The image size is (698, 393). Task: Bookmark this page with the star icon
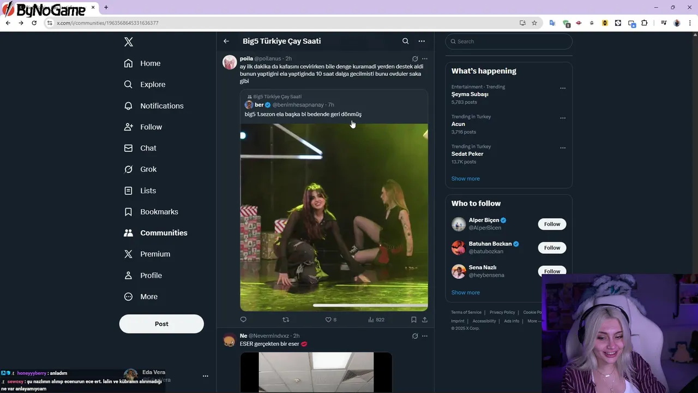point(534,23)
